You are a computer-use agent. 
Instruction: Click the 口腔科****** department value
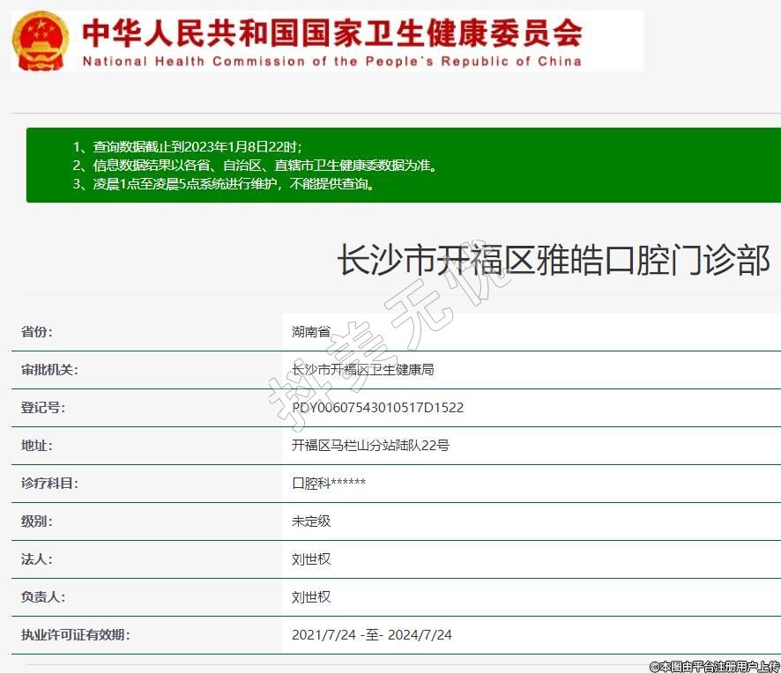(x=328, y=484)
